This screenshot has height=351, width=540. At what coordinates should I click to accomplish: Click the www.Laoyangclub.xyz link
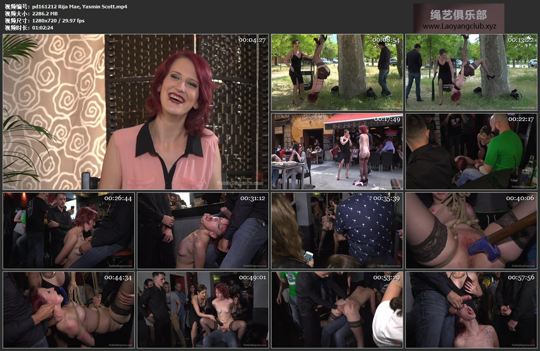coord(459,26)
